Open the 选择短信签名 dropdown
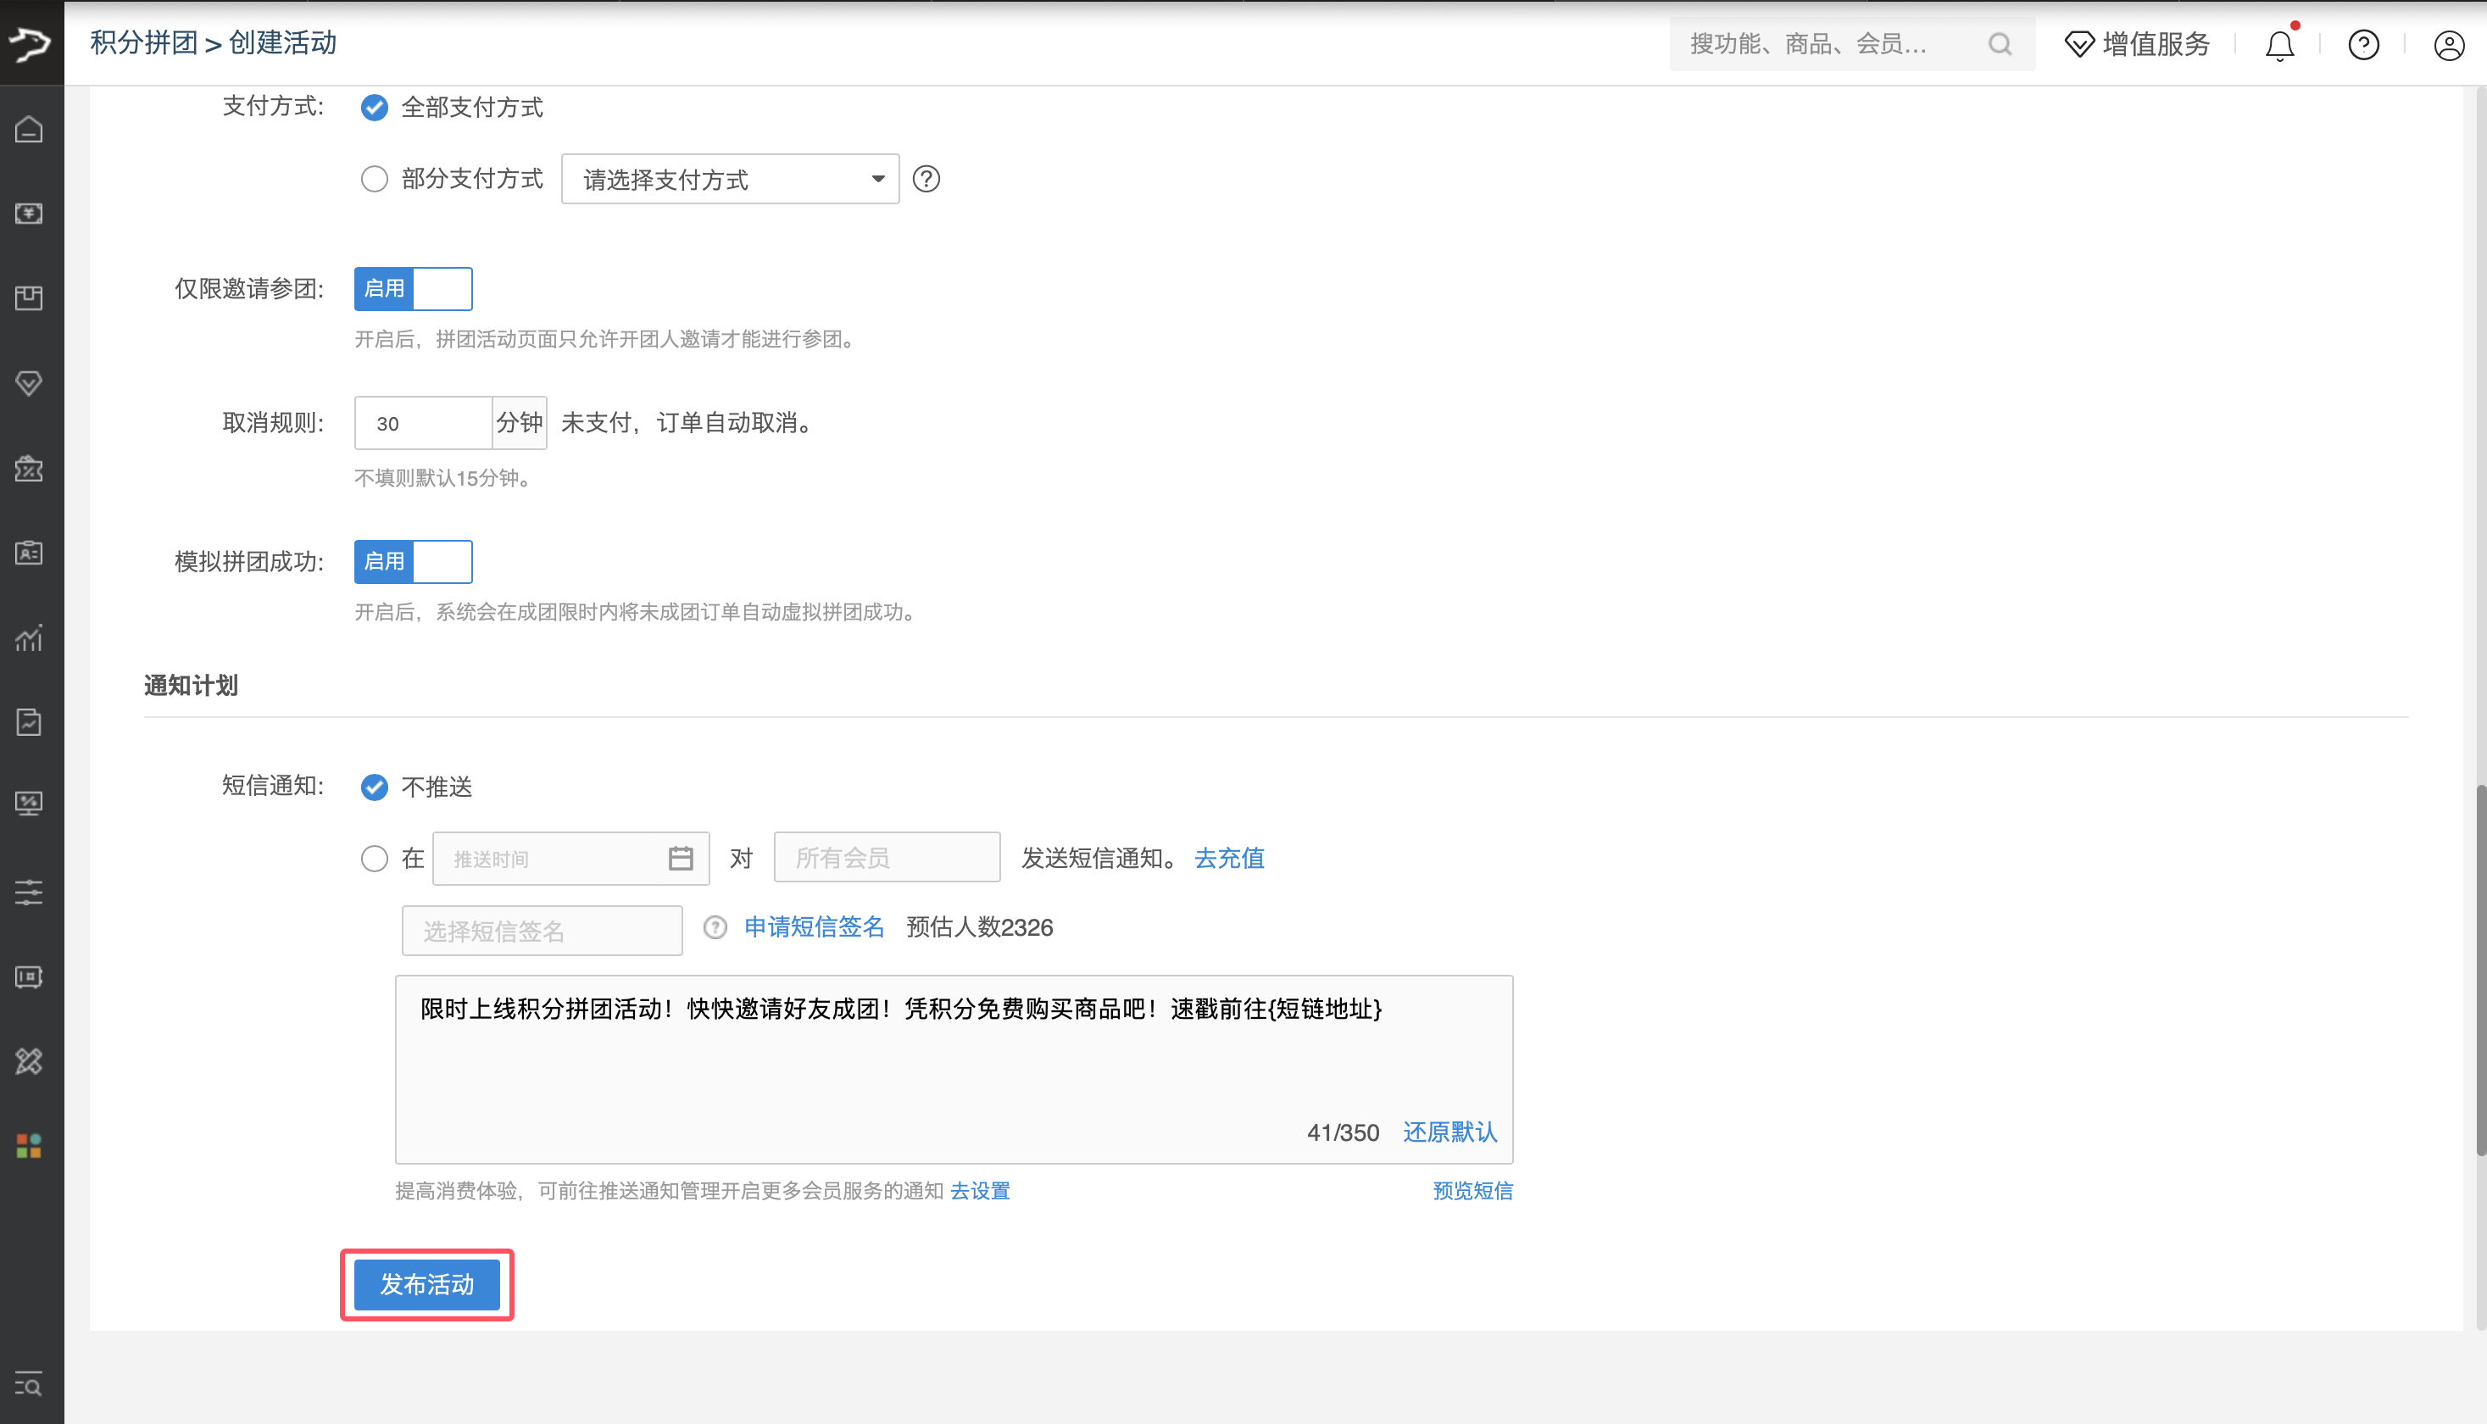Viewport: 2487px width, 1424px height. [x=542, y=930]
